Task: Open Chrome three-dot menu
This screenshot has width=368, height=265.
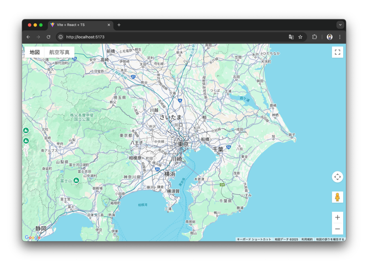Action: tap(340, 37)
